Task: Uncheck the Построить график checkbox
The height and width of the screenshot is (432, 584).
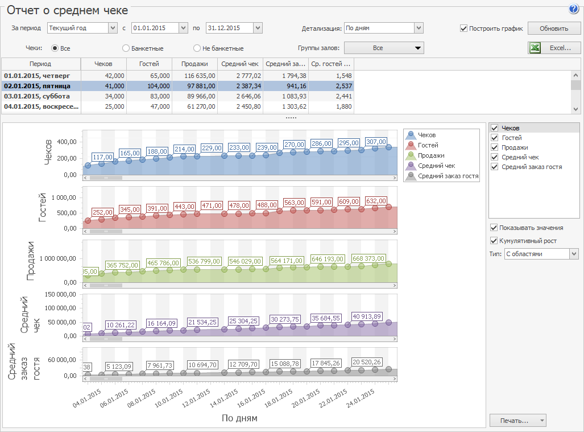Action: click(464, 28)
